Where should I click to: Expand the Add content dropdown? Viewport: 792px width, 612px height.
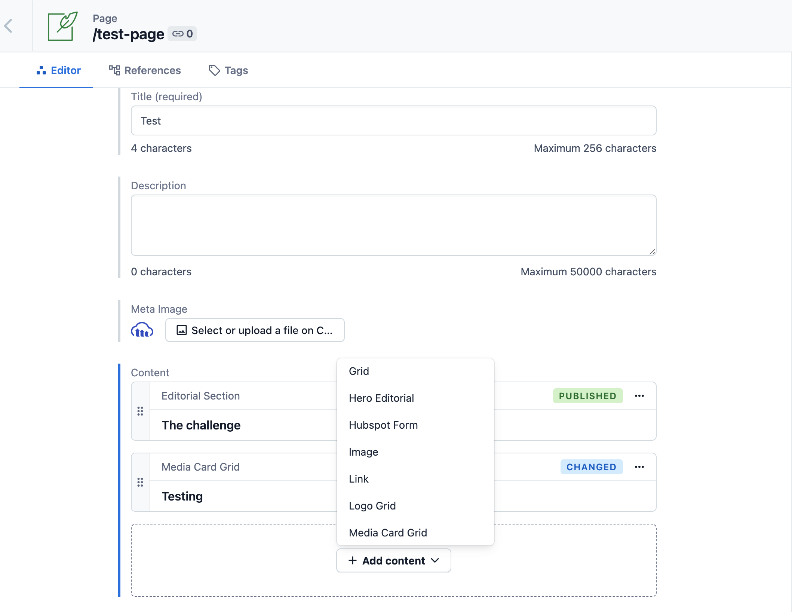(x=393, y=560)
